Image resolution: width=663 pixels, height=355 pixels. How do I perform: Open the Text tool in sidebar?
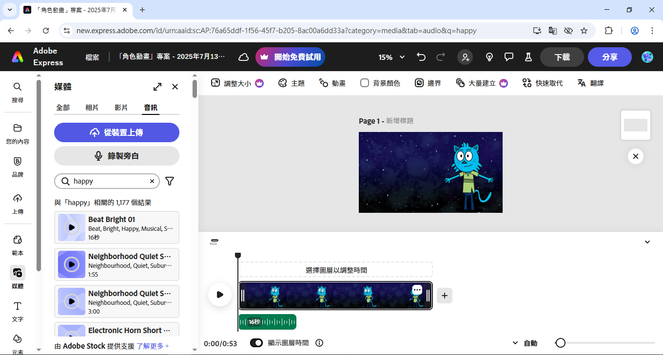(x=18, y=311)
